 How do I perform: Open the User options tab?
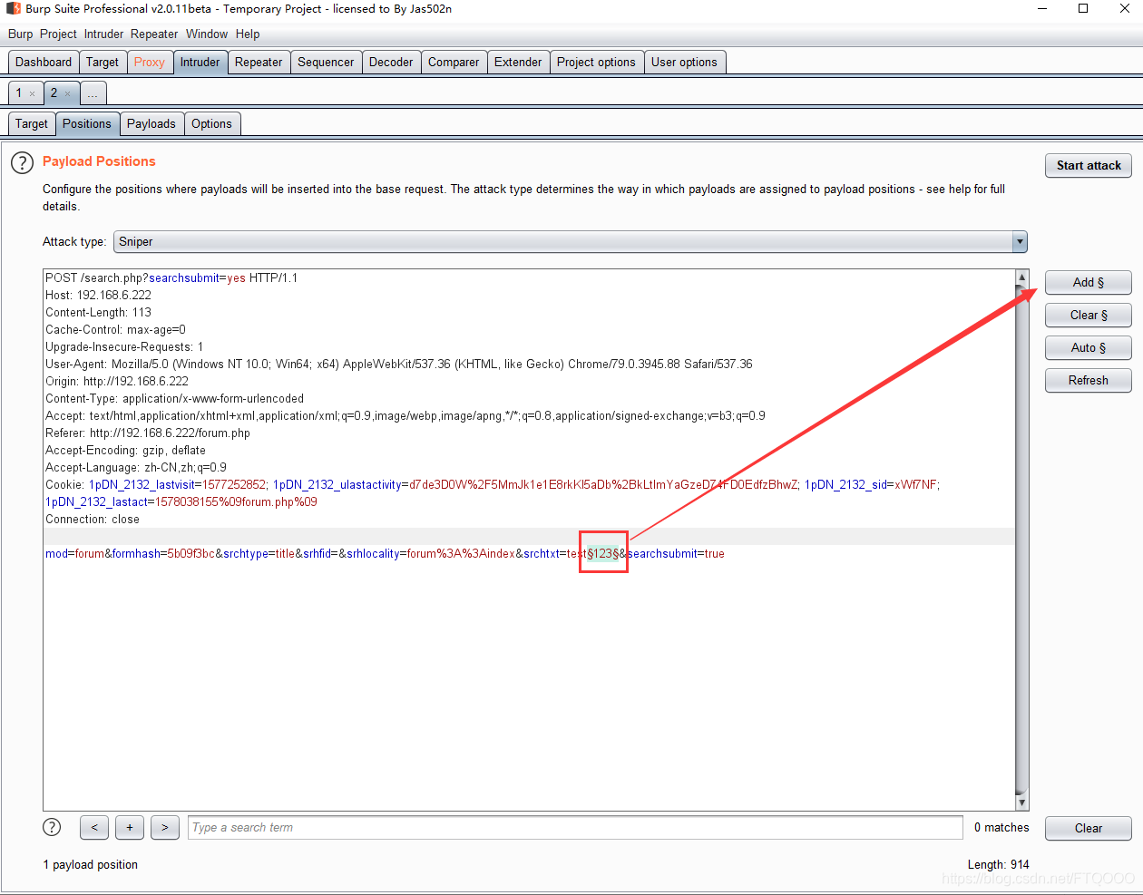[684, 63]
